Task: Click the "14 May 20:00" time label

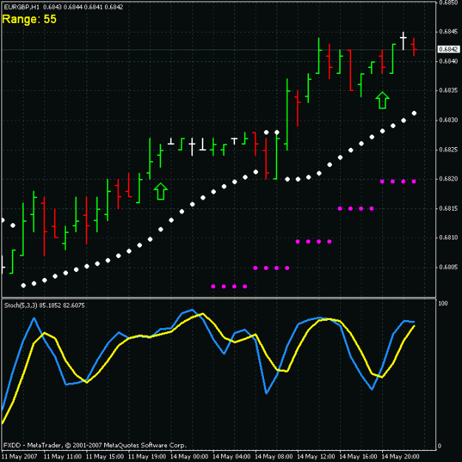Action: point(401,457)
